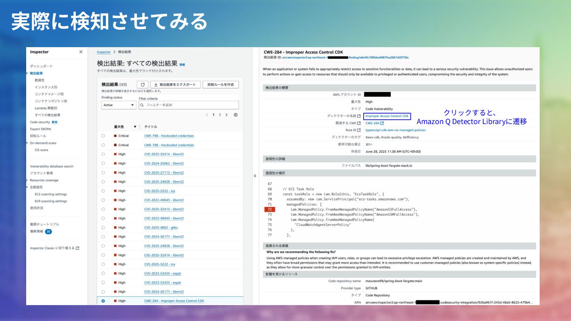Collapse the 検出結果 section in sidebar

(x=27, y=73)
